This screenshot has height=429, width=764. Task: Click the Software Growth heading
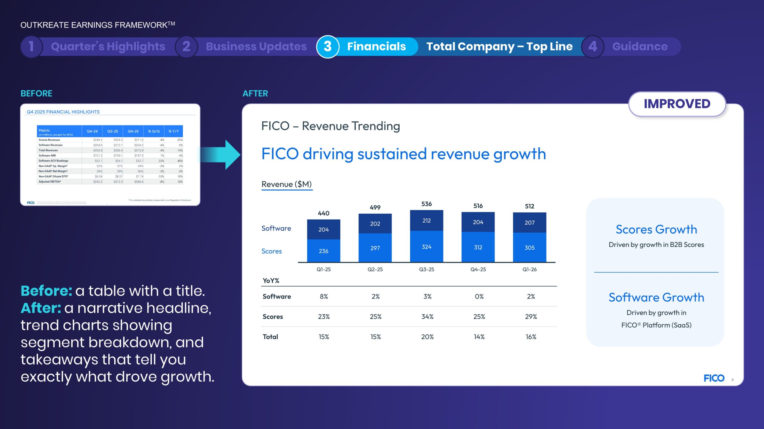point(656,297)
